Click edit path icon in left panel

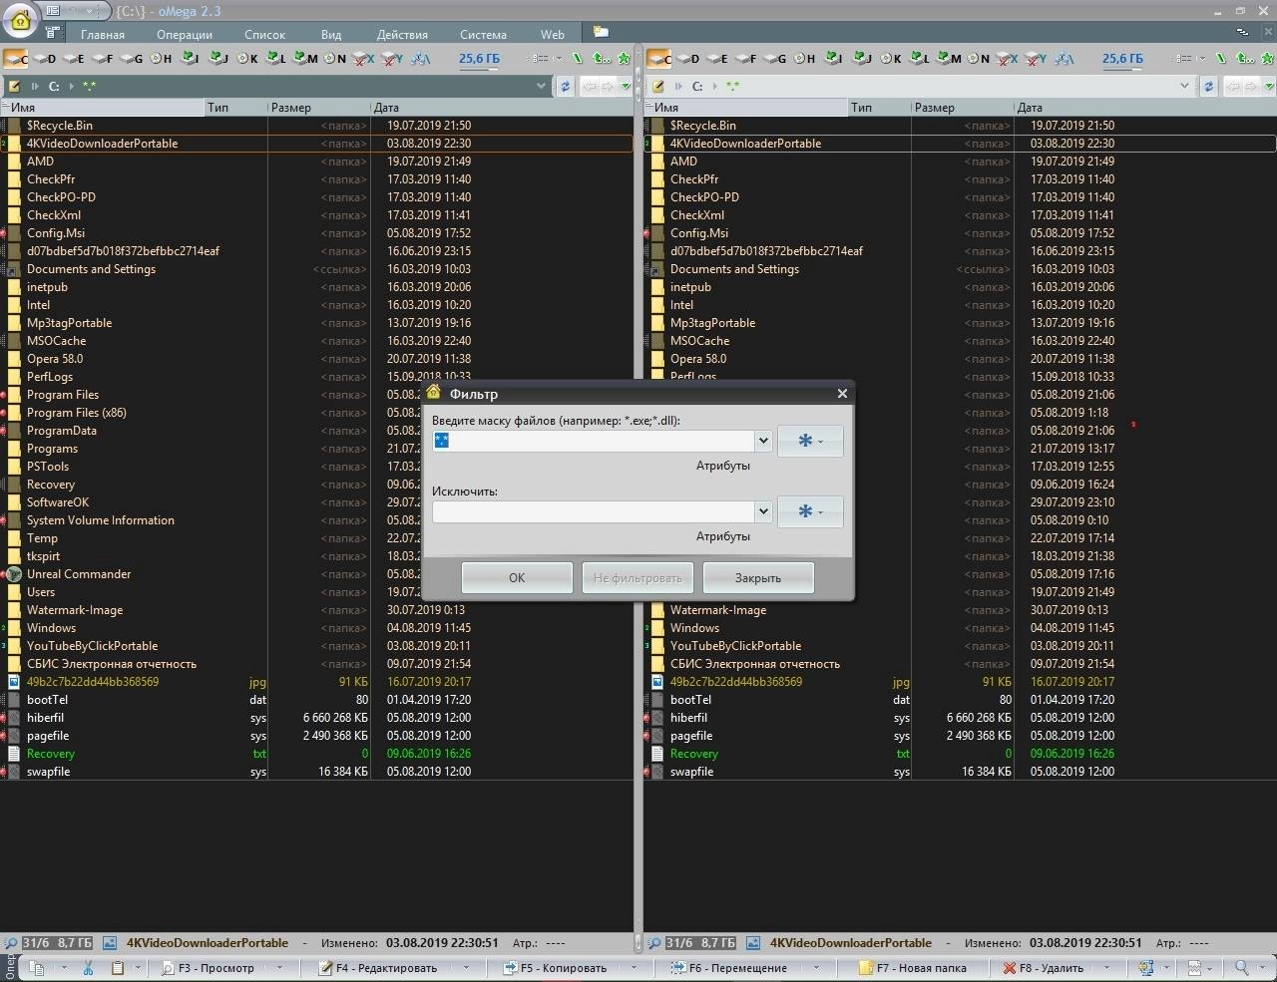[x=14, y=86]
